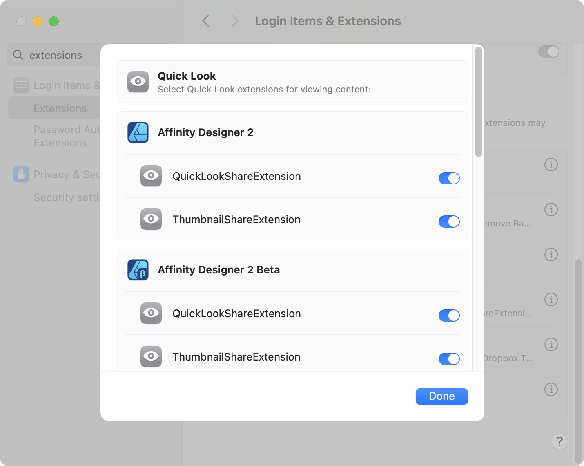
Task: Click the Quick Look eye icon in header
Action: pyautogui.click(x=138, y=82)
